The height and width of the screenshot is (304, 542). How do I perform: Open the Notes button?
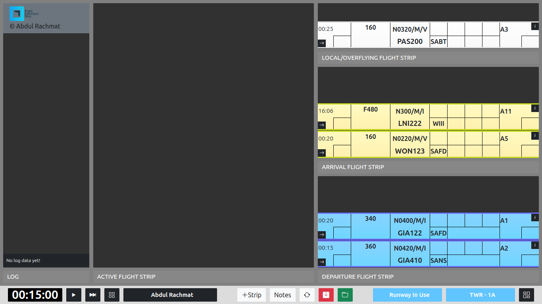pos(283,295)
